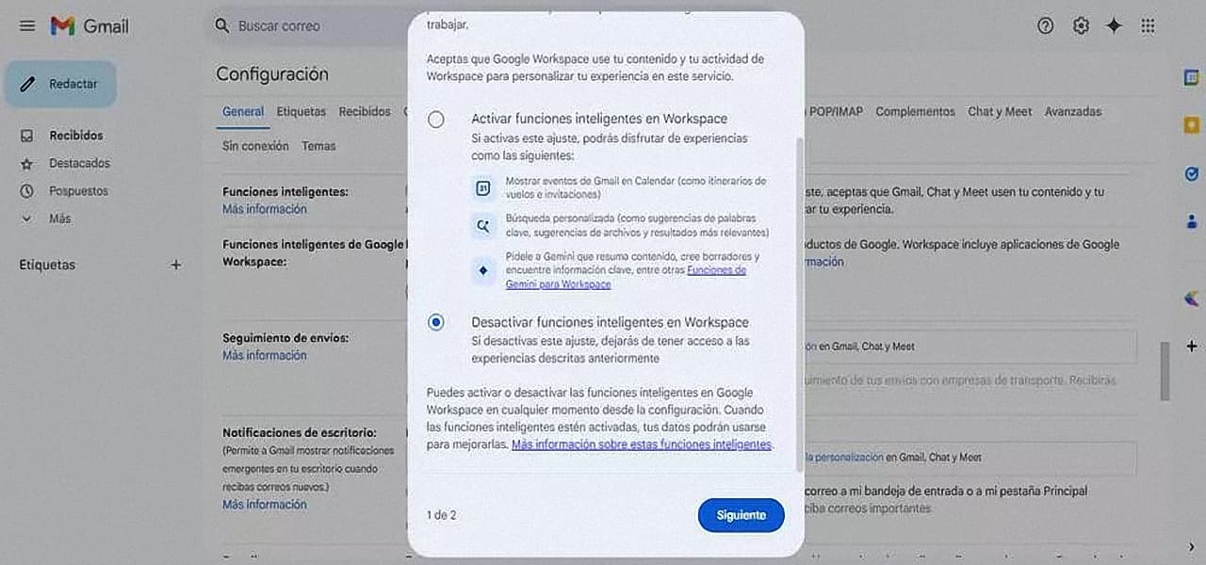This screenshot has width=1206, height=565.
Task: Open the settings gear icon
Action: pyautogui.click(x=1081, y=26)
